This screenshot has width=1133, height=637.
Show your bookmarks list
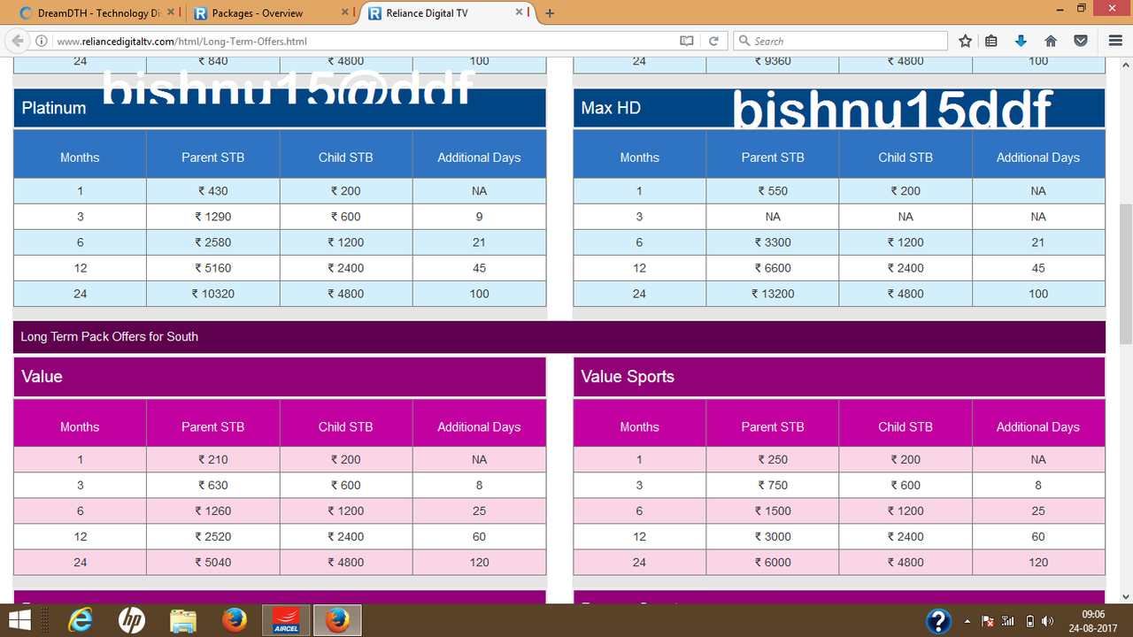click(991, 41)
